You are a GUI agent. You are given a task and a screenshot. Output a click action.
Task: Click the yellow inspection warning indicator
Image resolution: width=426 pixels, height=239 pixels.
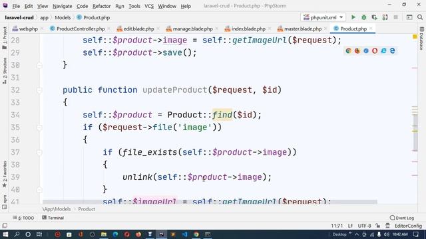(415, 37)
